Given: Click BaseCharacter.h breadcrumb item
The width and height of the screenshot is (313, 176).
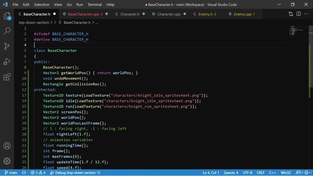Looking at the screenshot, I should (x=77, y=22).
